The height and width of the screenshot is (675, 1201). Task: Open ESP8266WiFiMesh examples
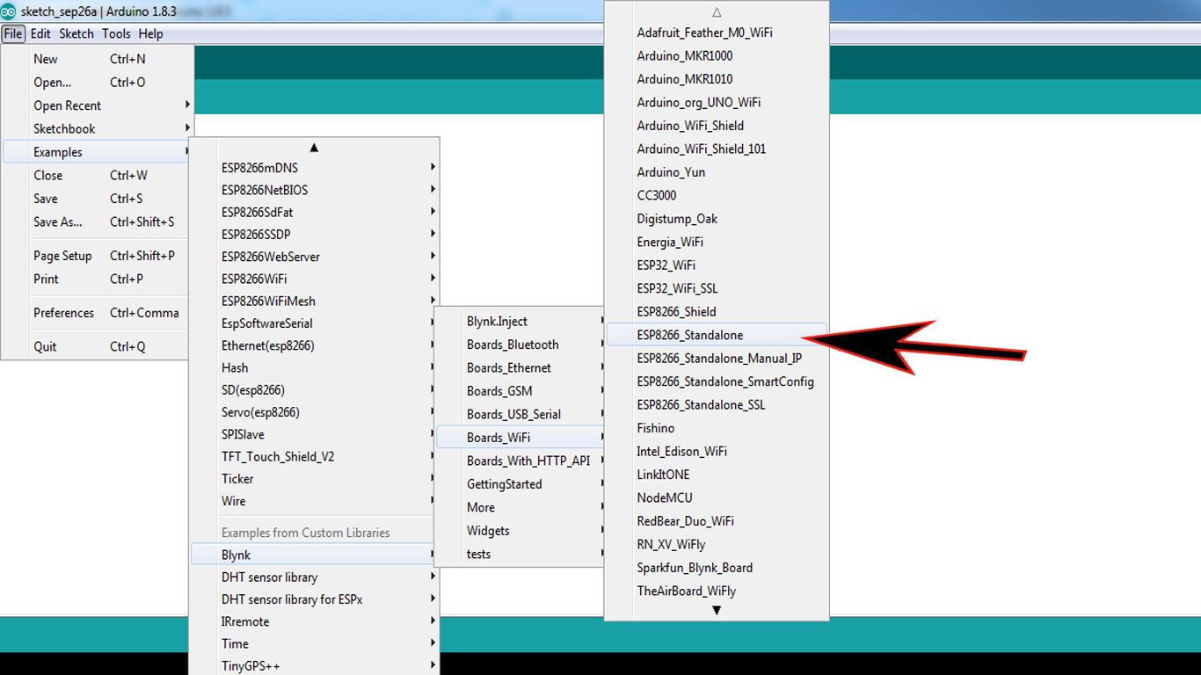pyautogui.click(x=314, y=301)
